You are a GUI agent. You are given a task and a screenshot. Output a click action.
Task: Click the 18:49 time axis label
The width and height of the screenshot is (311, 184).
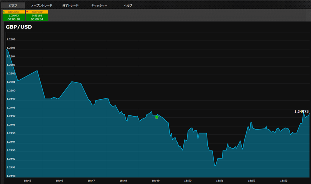[155, 181]
